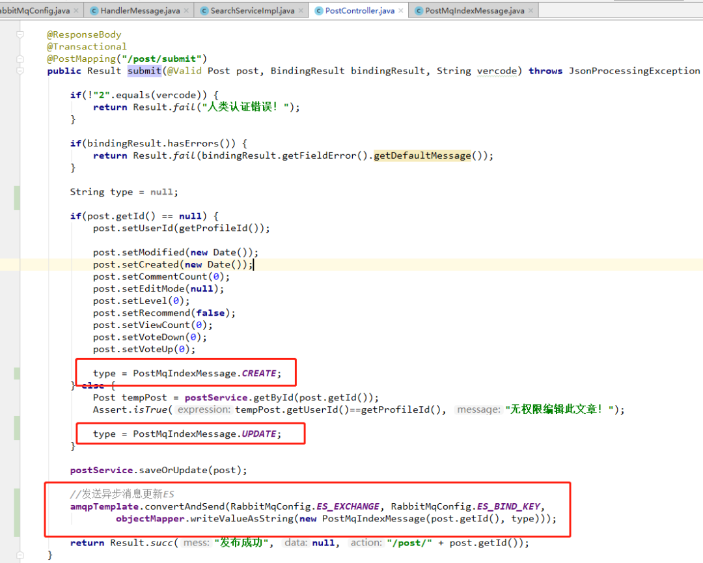703x563 pixels.
Task: Click the post.setVoteDown(0) line
Action: 150,337
